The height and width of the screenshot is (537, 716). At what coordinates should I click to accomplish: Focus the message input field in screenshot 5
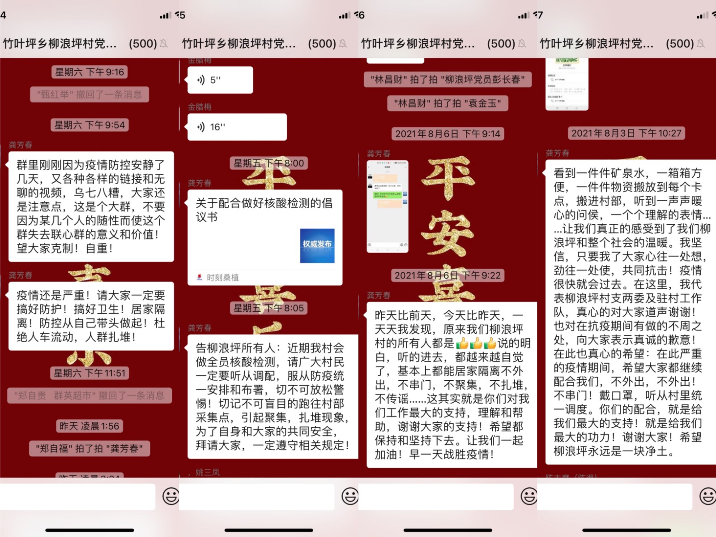[257, 496]
